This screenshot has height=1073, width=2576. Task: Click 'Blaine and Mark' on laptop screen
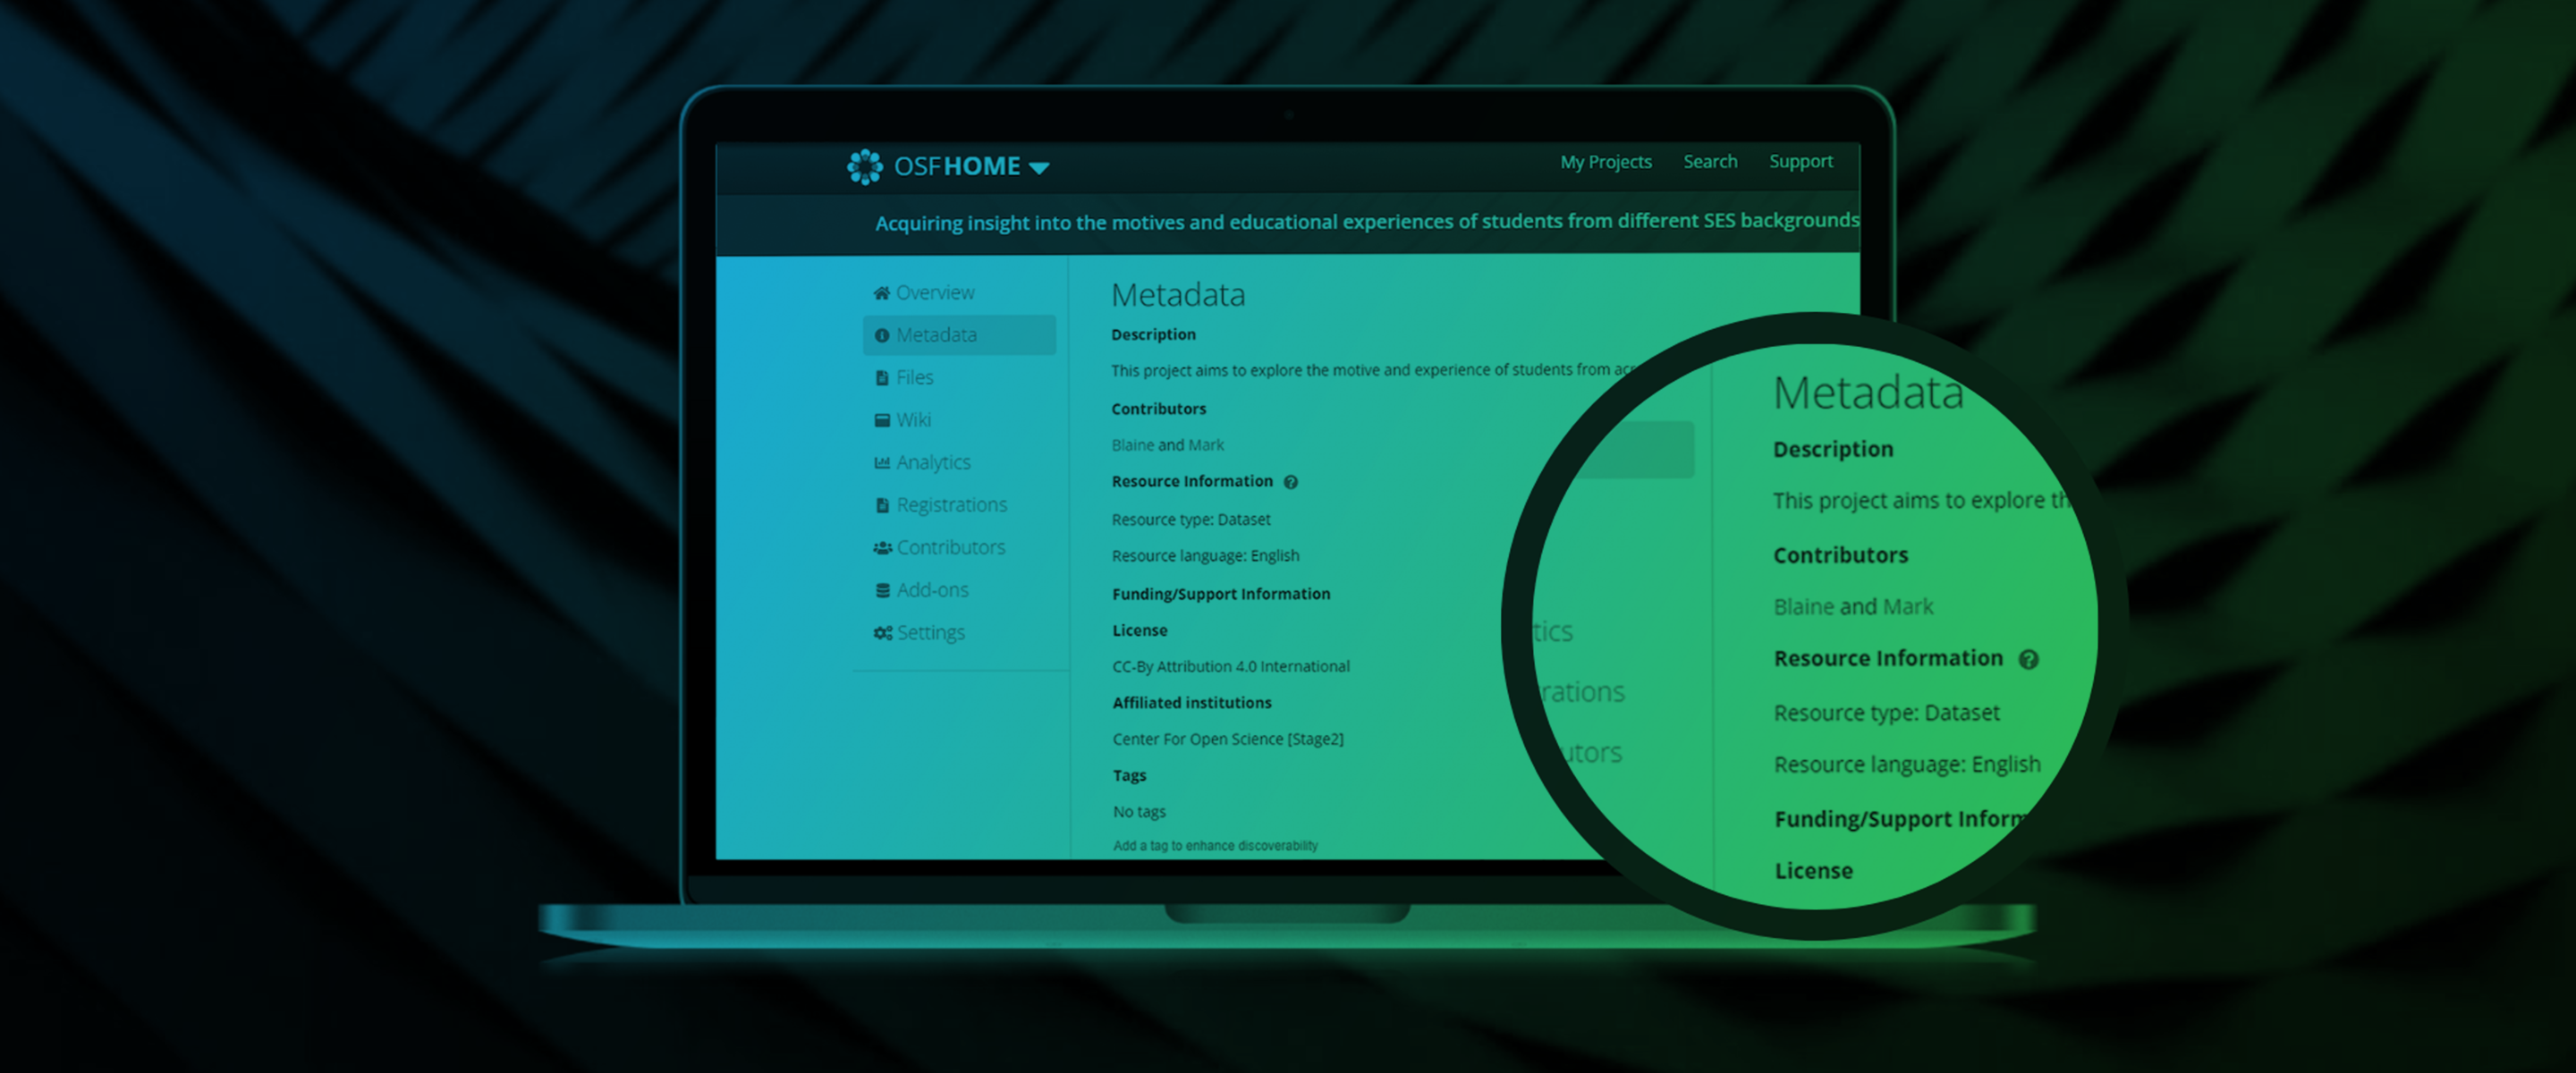tap(1168, 445)
